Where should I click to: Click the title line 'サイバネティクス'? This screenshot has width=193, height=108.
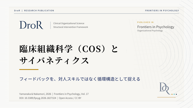54,60
